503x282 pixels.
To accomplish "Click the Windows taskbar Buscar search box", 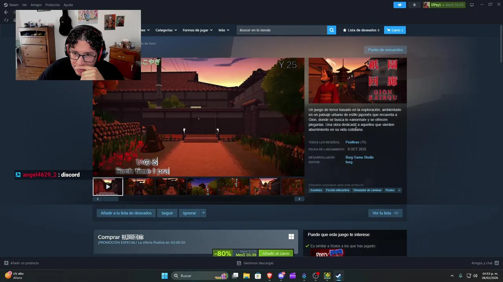I will (200, 276).
